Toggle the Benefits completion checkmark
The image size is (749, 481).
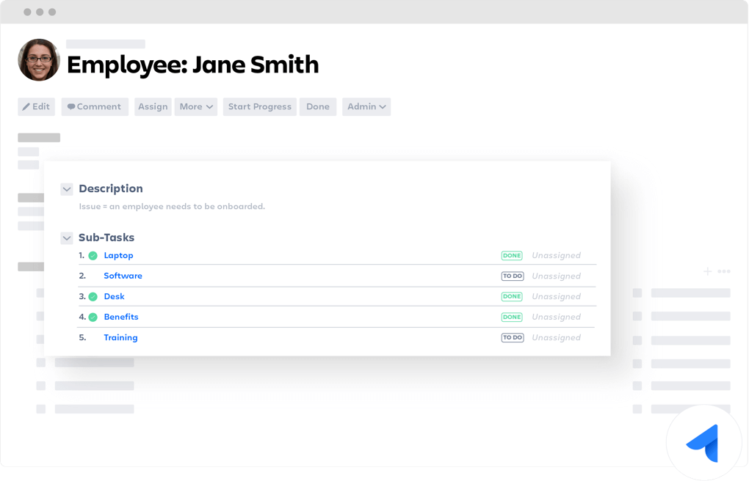[x=93, y=317]
